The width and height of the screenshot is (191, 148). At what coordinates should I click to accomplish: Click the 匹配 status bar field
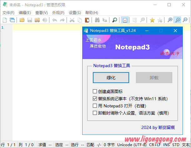click(x=94, y=145)
